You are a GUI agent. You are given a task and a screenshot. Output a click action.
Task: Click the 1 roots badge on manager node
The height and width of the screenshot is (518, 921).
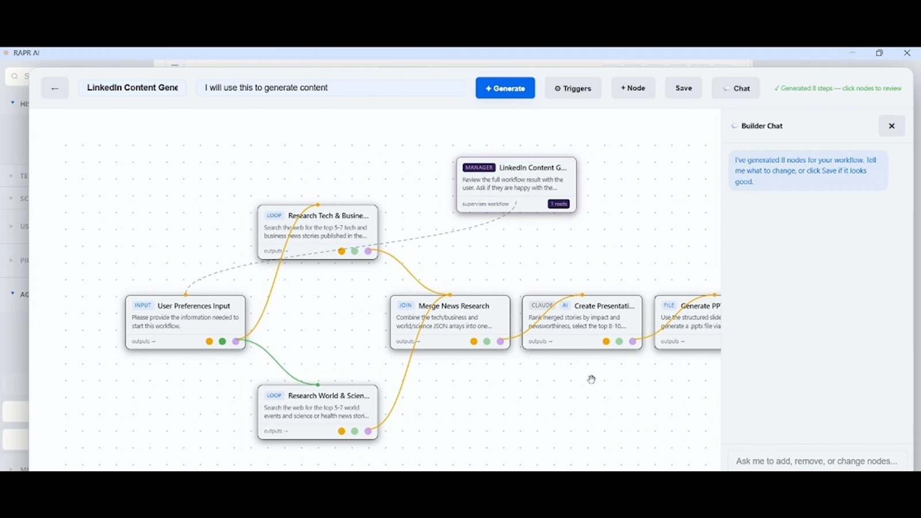coord(558,204)
